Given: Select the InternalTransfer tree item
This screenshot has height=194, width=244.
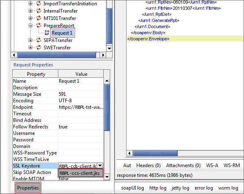Looking at the screenshot, I should click(x=60, y=11).
